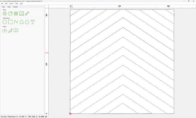Set background image using picture icon
Image resolution: width=196 pixels, height=118 pixels.
pos(22,14)
